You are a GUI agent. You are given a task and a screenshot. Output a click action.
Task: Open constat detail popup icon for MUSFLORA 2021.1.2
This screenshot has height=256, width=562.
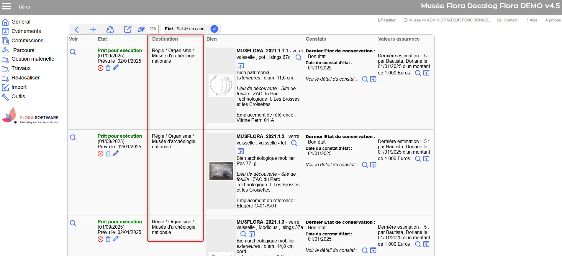(373, 165)
